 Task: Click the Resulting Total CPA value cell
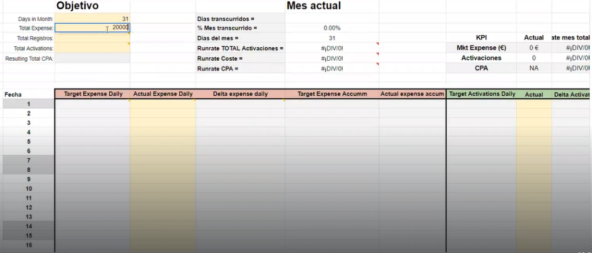(92, 58)
